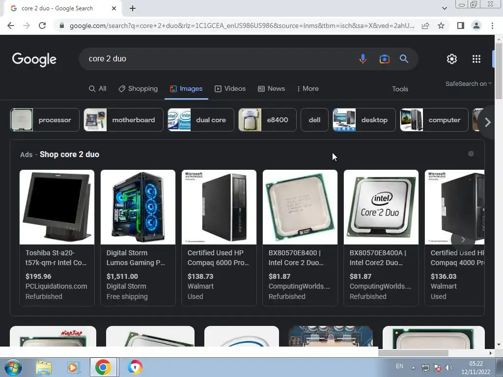Open the Chrome profile avatar
This screenshot has height=377, width=503.
pos(476,26)
